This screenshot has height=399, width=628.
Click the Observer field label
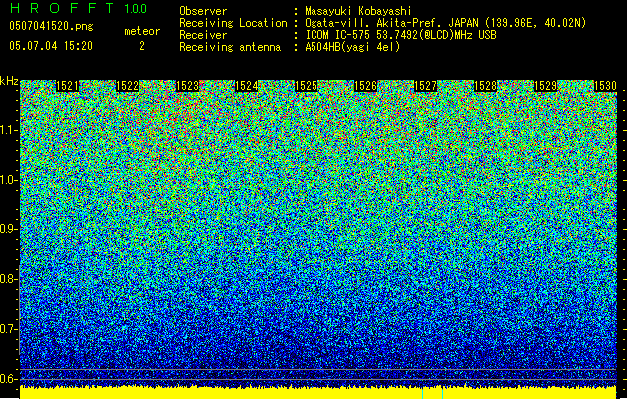203,11
